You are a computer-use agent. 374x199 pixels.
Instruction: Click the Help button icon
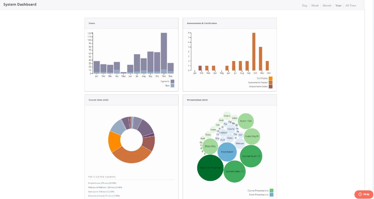click(360, 194)
